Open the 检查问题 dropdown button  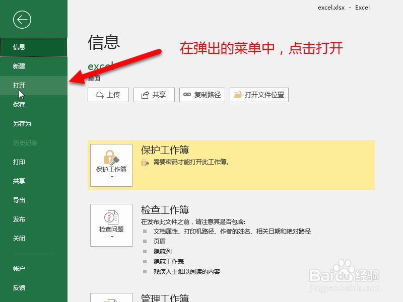click(111, 225)
